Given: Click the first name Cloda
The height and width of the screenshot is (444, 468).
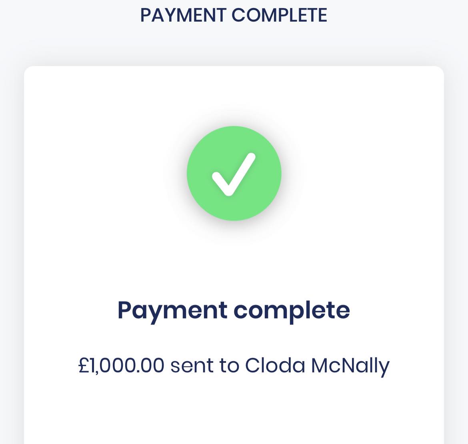Looking at the screenshot, I should (x=275, y=366).
